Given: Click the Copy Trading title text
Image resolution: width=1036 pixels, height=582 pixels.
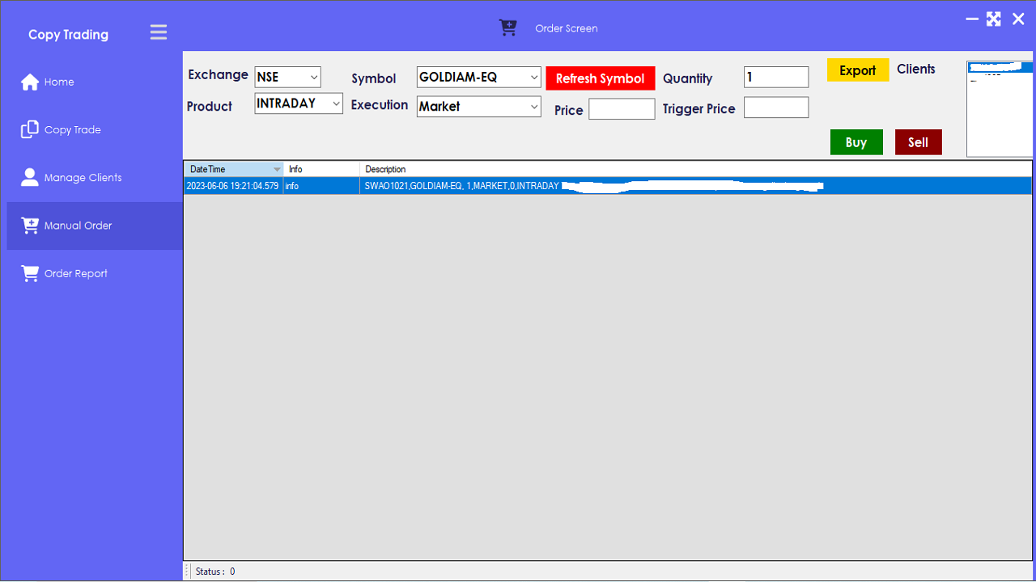Looking at the screenshot, I should (x=68, y=34).
